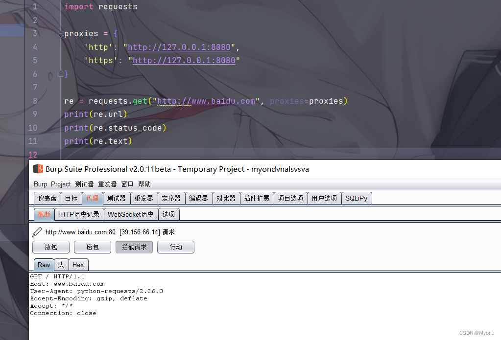The height and width of the screenshot is (340, 501).
Task: Click the closing fold marker on line 6
Action: (x=60, y=74)
